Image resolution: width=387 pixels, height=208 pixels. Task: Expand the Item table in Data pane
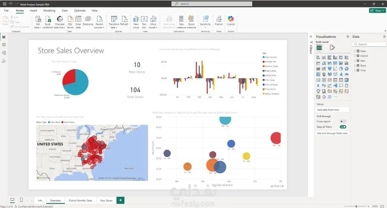tap(355, 61)
